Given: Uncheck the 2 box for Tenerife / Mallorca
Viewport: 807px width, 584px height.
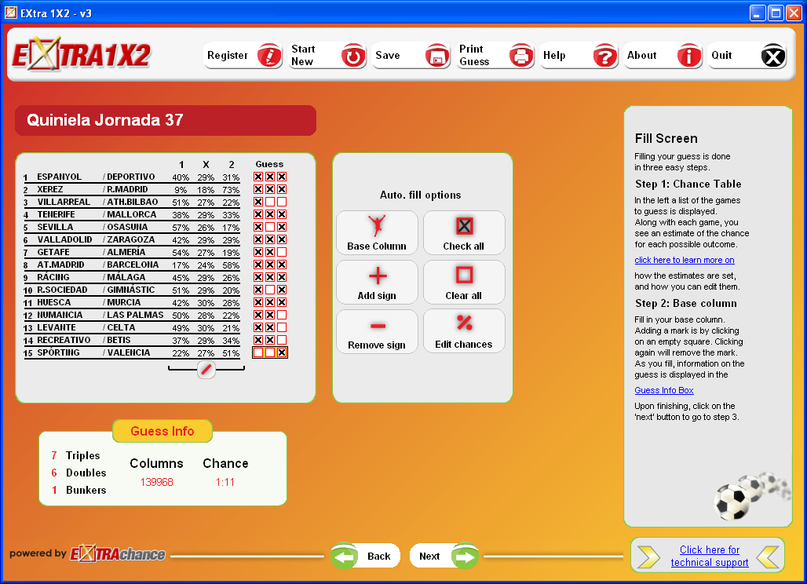Looking at the screenshot, I should 282,214.
